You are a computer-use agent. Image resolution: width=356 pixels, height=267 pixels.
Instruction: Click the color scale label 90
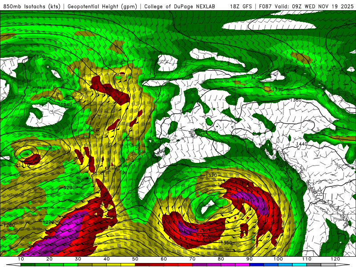250,259
